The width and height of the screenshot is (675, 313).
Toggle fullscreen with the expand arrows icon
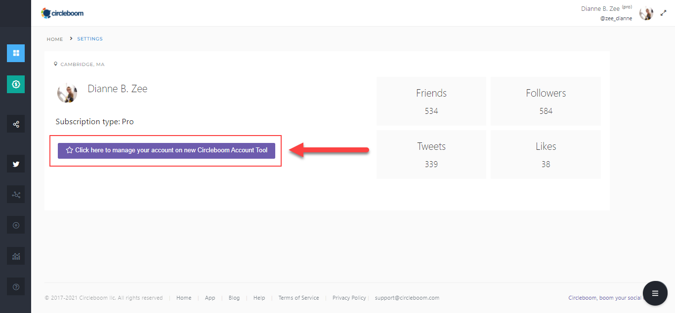[x=664, y=13]
